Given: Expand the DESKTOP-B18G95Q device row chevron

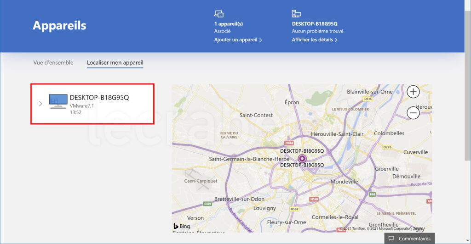Looking at the screenshot, I should click(x=40, y=104).
